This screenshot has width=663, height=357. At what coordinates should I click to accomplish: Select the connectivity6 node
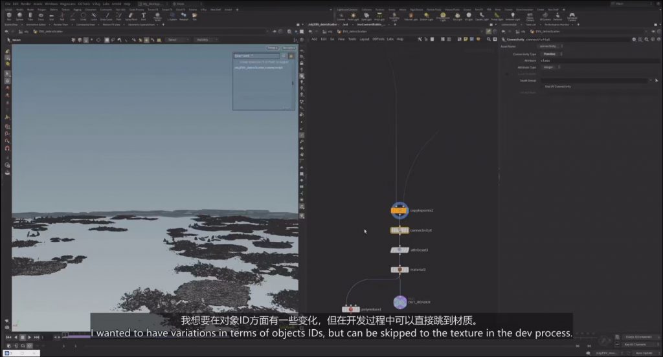[x=399, y=230]
